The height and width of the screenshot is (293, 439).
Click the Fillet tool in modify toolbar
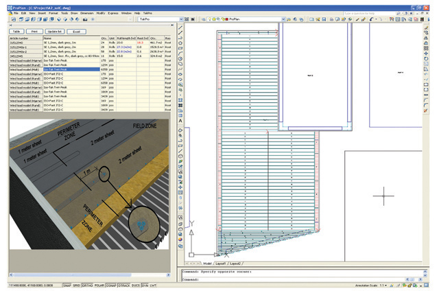coord(426,105)
